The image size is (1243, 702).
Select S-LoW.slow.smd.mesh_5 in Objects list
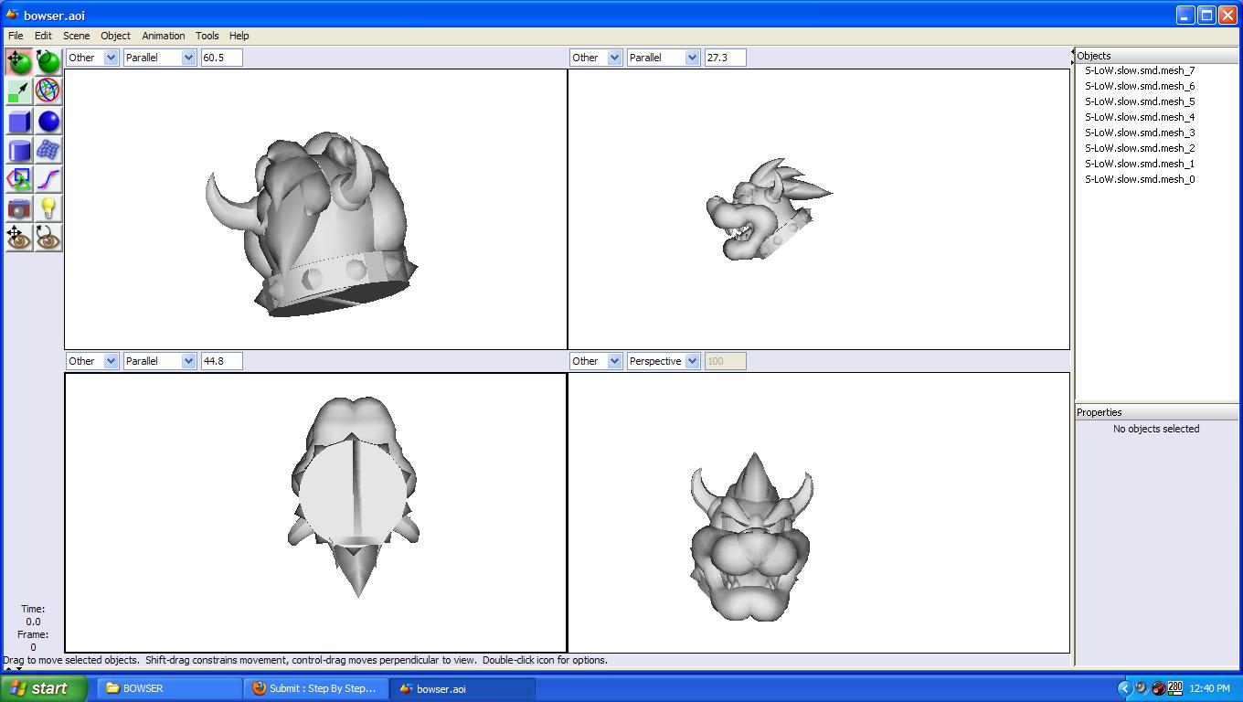click(1140, 101)
